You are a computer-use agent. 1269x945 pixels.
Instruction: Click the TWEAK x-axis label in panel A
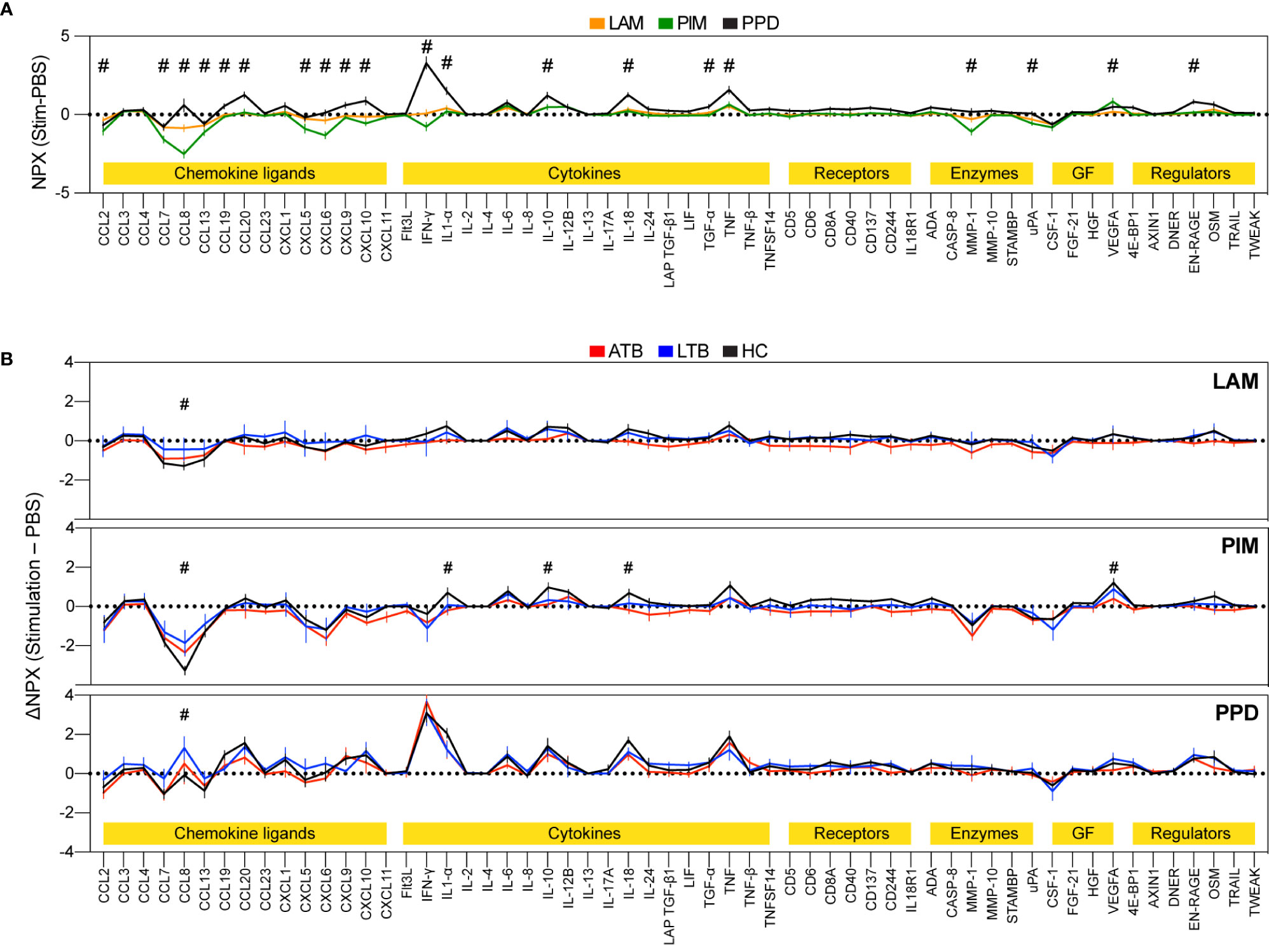pos(1254,235)
